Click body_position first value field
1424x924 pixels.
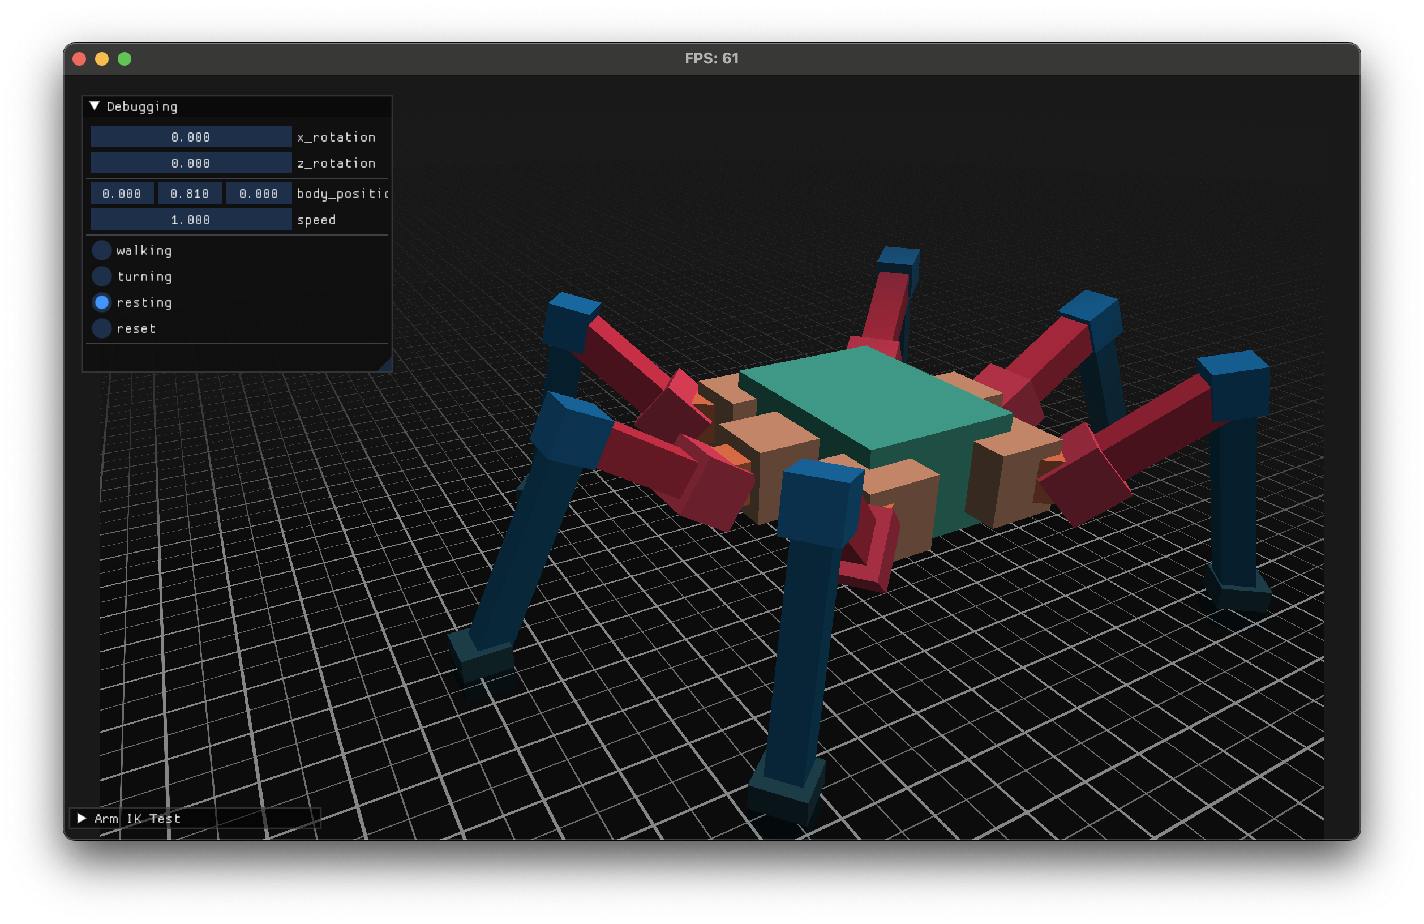click(x=122, y=193)
